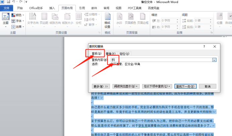Click left indent (左) input field
The height and width of the screenshot is (136, 232).
(168, 20)
